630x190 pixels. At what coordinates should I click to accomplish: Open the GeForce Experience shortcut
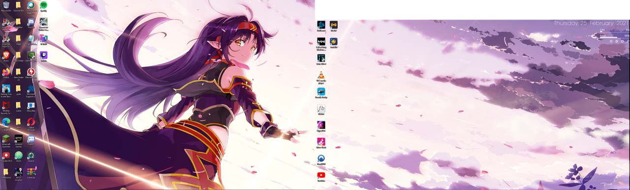[31, 56]
